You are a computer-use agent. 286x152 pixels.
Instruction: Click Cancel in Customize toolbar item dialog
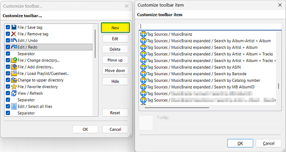coord(269,143)
